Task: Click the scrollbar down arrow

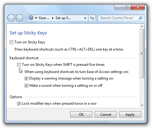Action: 142,105
